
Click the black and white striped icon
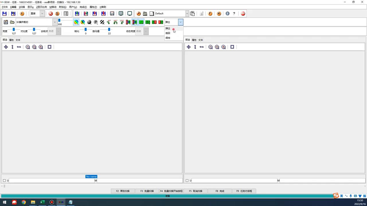click(x=102, y=22)
